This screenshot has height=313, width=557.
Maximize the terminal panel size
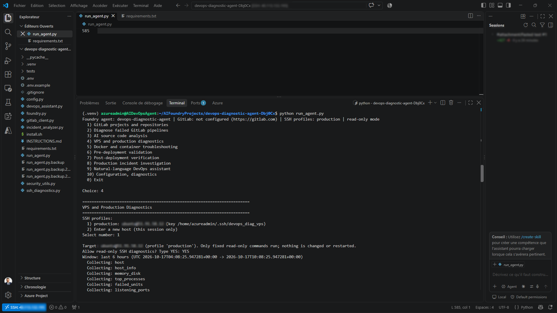[x=470, y=103]
